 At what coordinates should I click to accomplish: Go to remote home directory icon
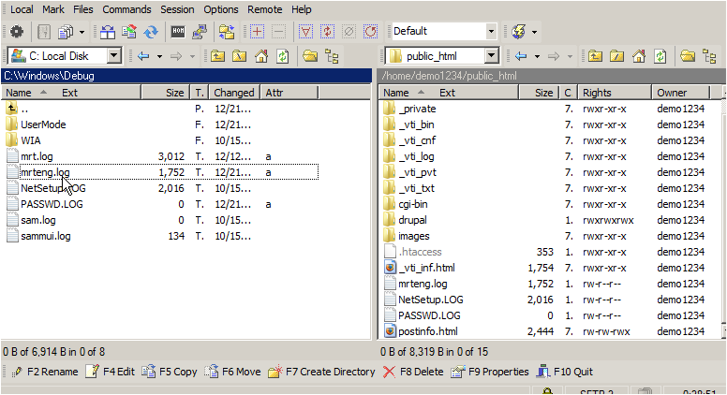pos(638,56)
